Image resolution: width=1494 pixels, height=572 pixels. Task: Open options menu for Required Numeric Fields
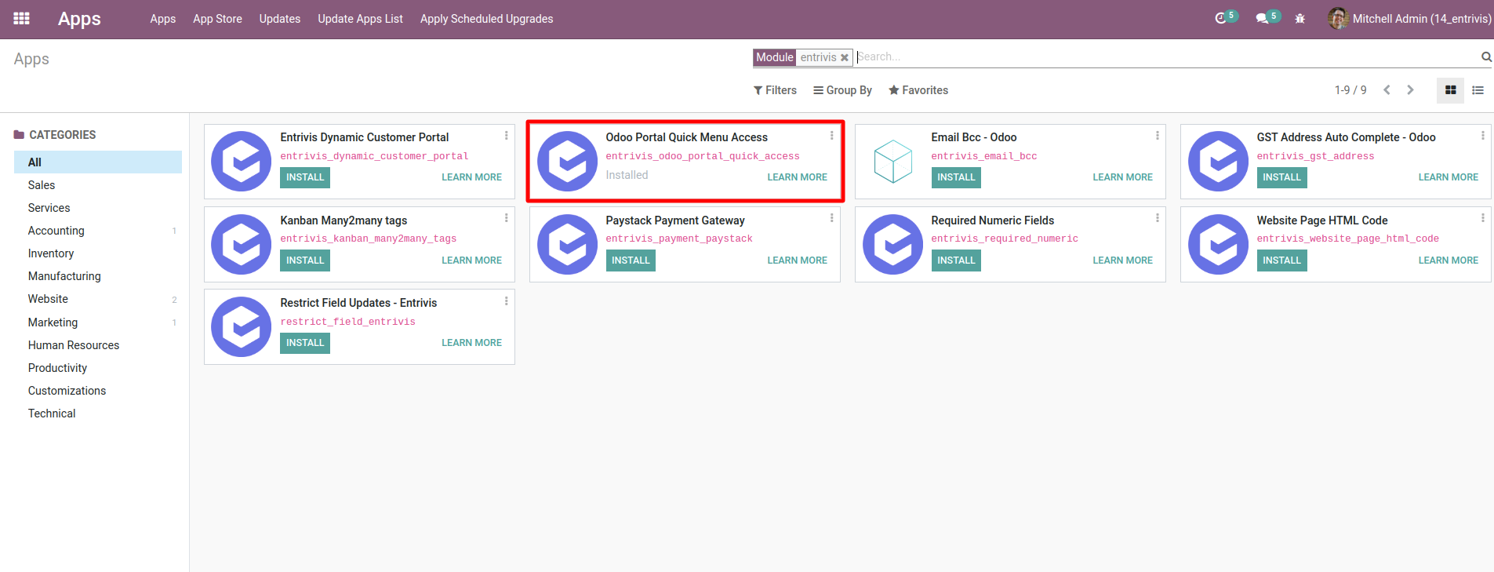(1158, 218)
